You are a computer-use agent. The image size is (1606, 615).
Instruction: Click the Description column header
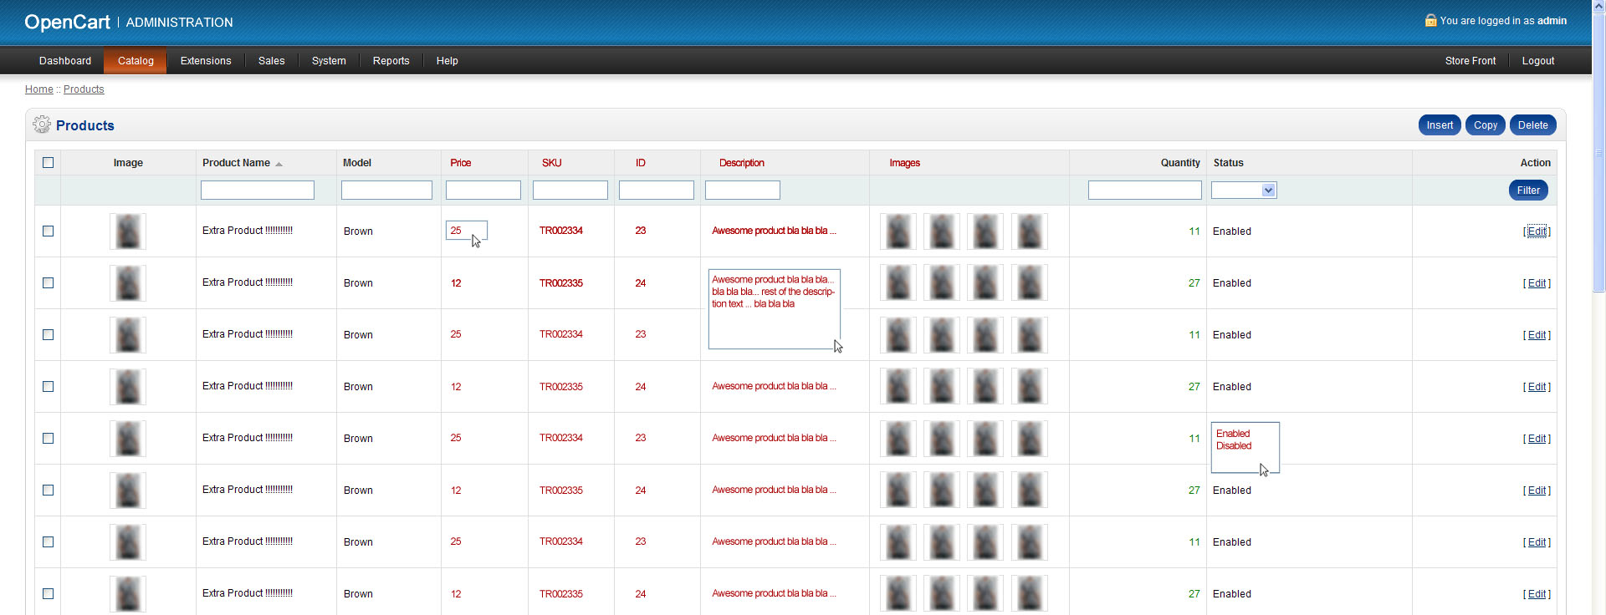tap(742, 163)
